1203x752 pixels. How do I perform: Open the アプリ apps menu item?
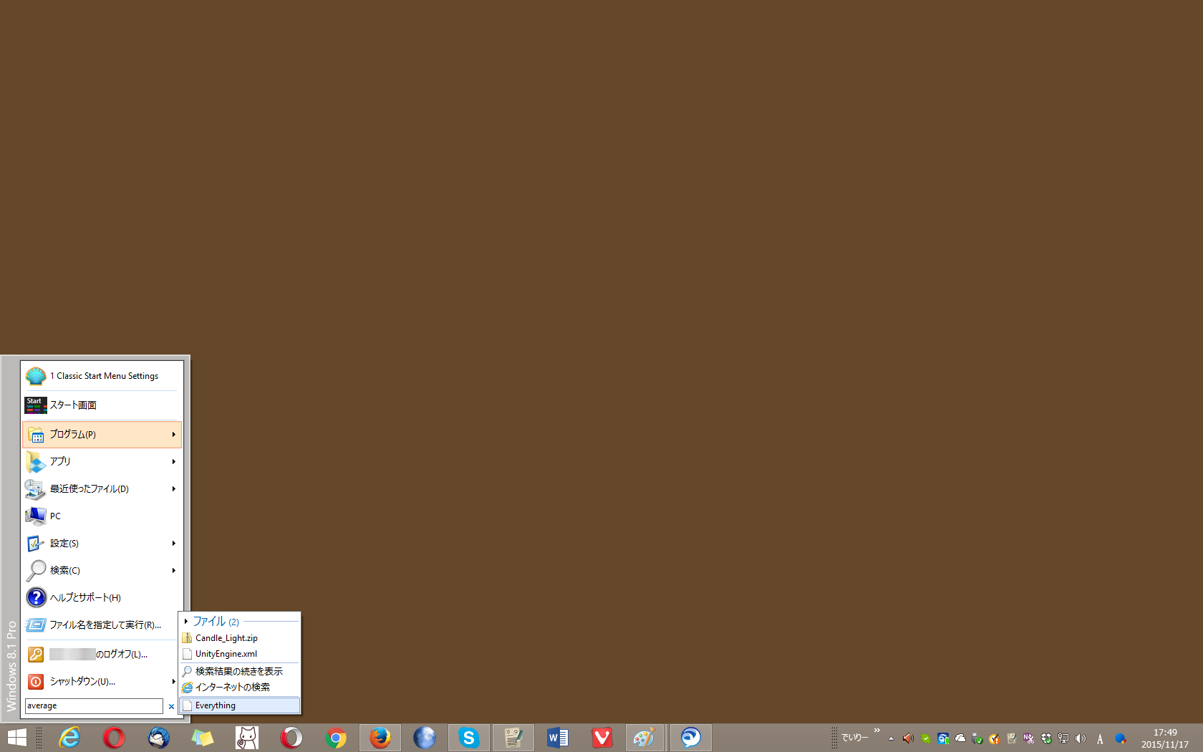tap(102, 462)
